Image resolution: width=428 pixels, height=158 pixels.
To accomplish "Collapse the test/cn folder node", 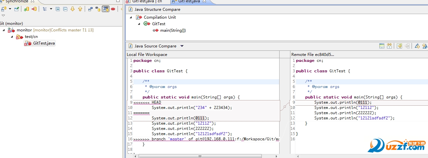I will coord(12,37).
